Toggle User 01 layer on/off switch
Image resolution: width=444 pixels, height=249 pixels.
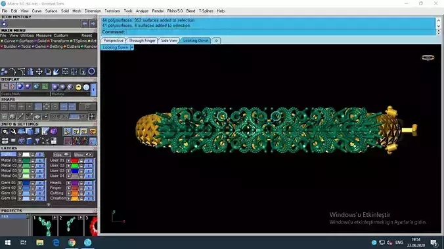[89, 161]
